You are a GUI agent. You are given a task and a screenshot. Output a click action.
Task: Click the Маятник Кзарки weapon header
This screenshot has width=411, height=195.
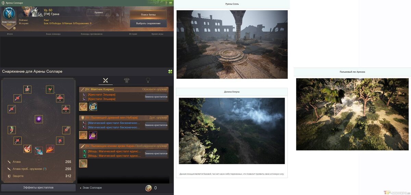click(124, 89)
